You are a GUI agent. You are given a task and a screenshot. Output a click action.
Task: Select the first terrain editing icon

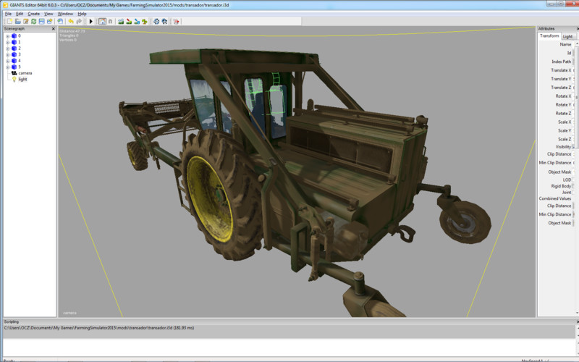pyautogui.click(x=120, y=21)
